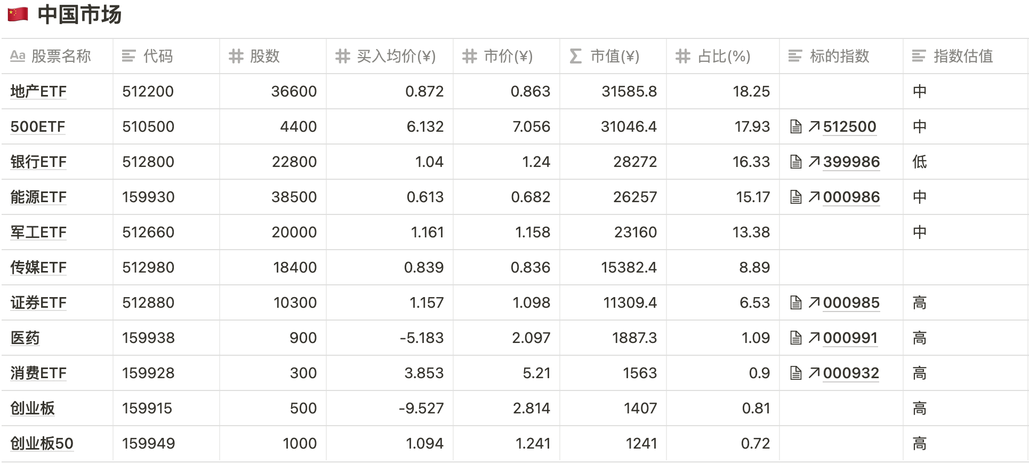The width and height of the screenshot is (1029, 463).
Task: Click the 股数 cell showing 36600
Action: [x=293, y=91]
